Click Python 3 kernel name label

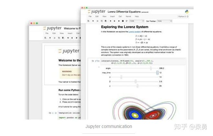(182, 16)
